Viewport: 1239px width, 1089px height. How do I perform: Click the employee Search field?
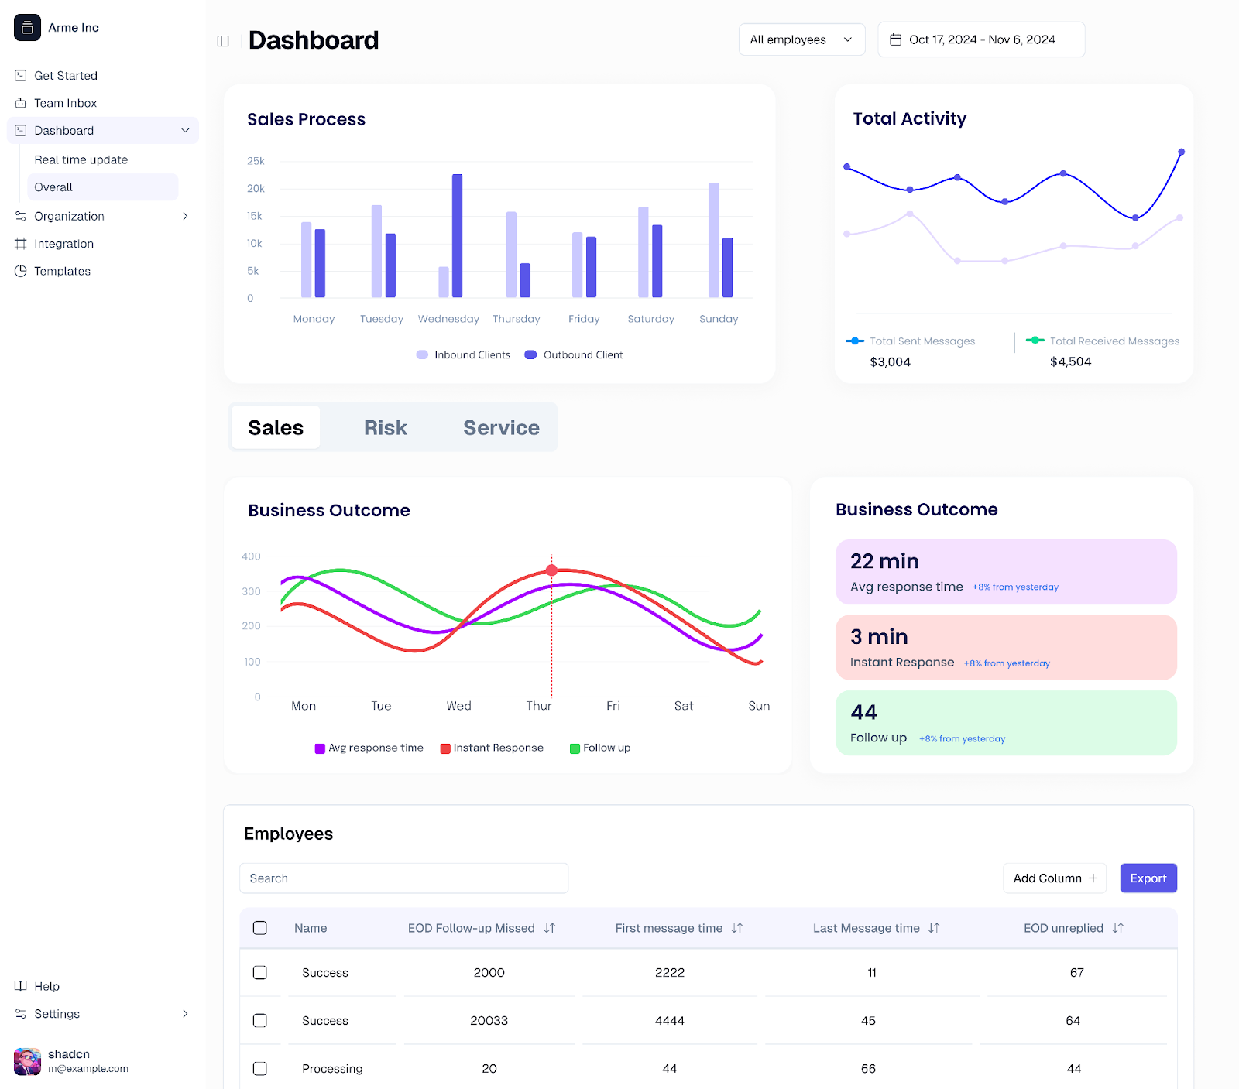[403, 878]
